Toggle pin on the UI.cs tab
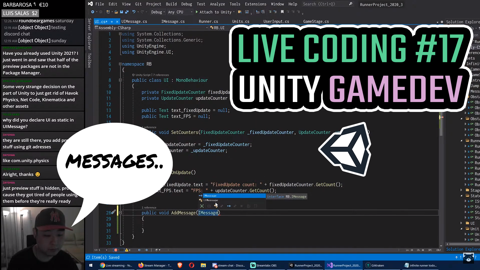This screenshot has width=480, height=270. click(x=112, y=22)
